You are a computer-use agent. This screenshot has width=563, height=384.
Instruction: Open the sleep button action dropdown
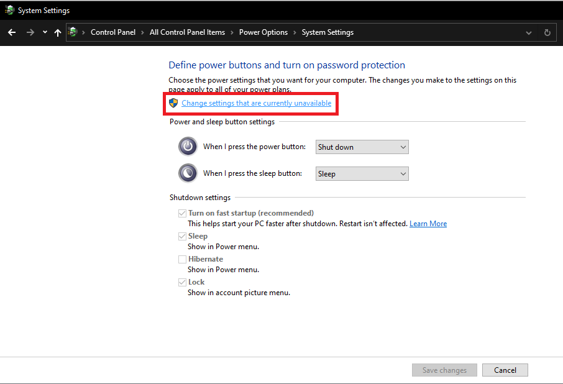[x=362, y=174]
